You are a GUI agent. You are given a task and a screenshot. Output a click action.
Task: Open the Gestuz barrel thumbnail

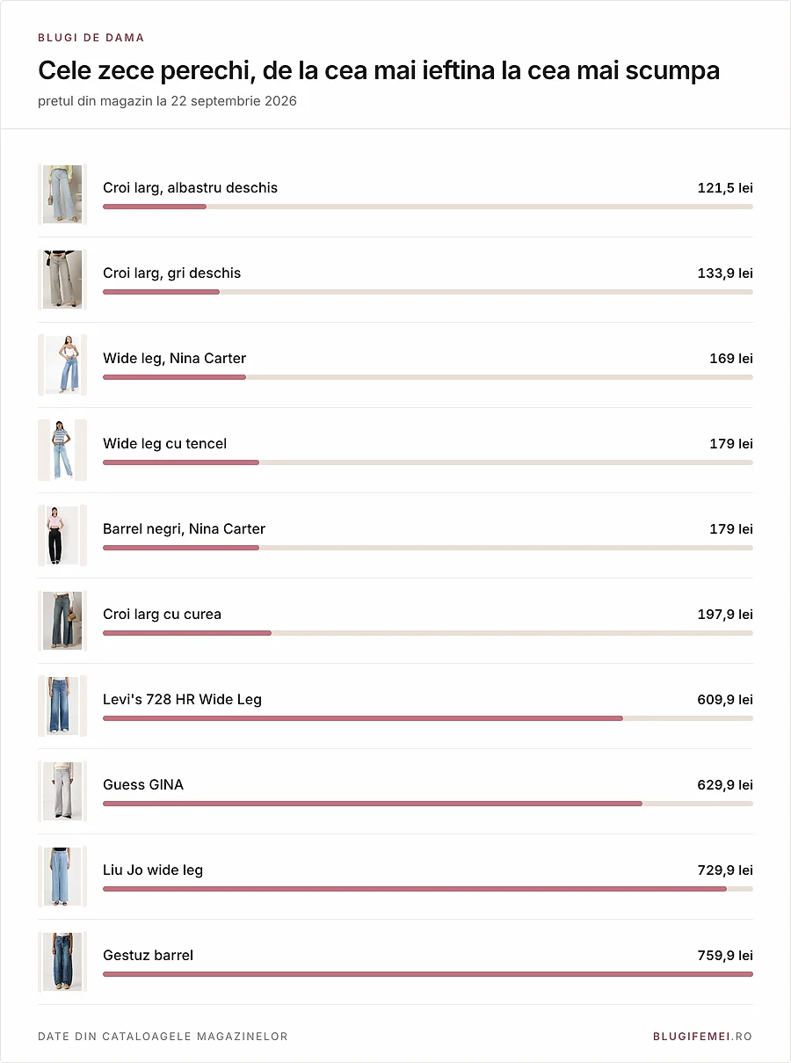(x=62, y=962)
